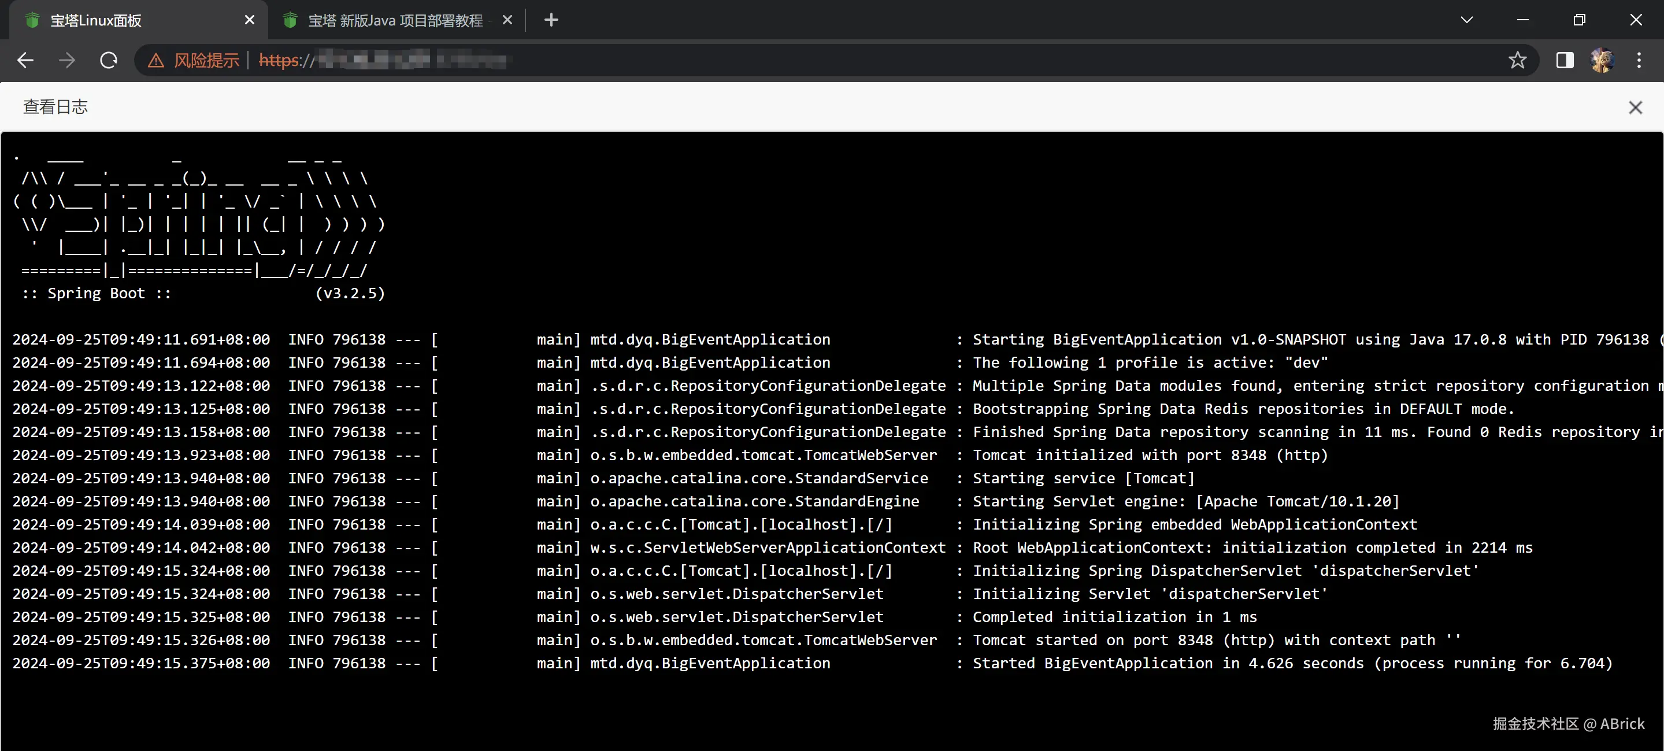The width and height of the screenshot is (1664, 751).
Task: Switch to the 宝塔Linux面板 tab
Action: coord(129,20)
